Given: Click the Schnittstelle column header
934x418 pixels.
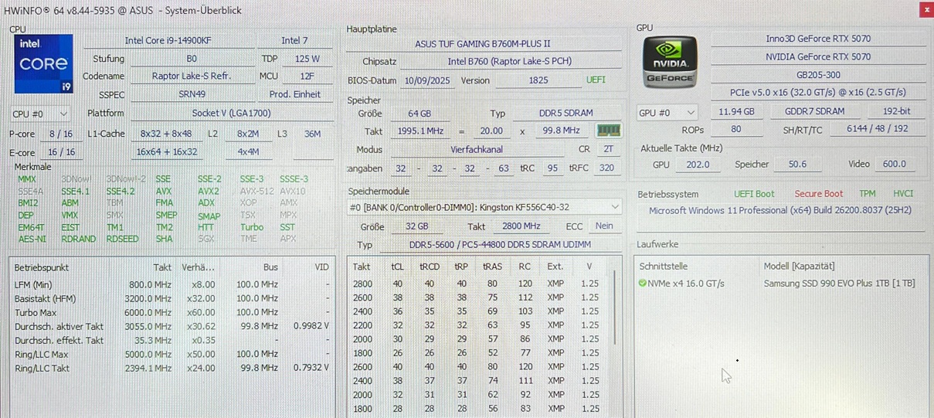Looking at the screenshot, I should click(x=663, y=267).
